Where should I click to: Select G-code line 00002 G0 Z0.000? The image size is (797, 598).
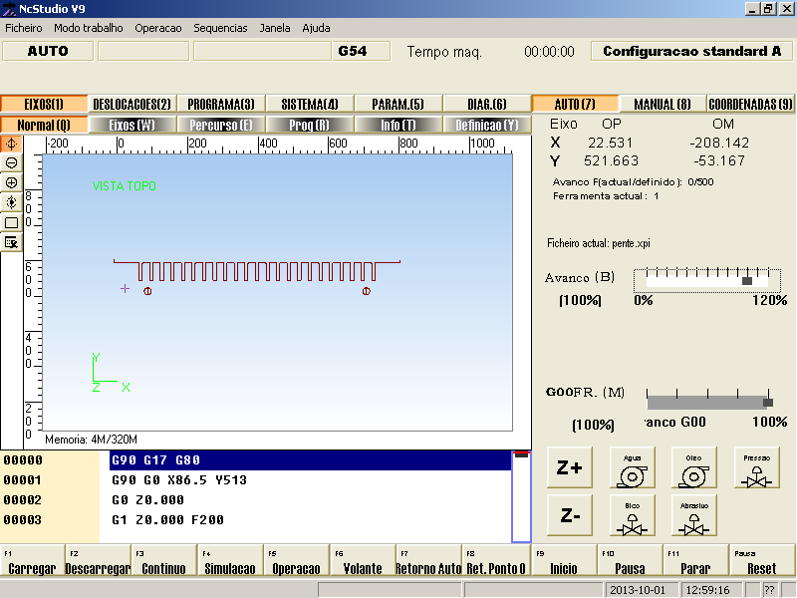coord(309,499)
